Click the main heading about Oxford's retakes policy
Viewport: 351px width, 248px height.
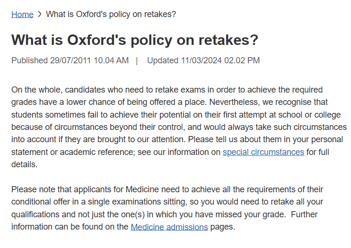coord(135,40)
